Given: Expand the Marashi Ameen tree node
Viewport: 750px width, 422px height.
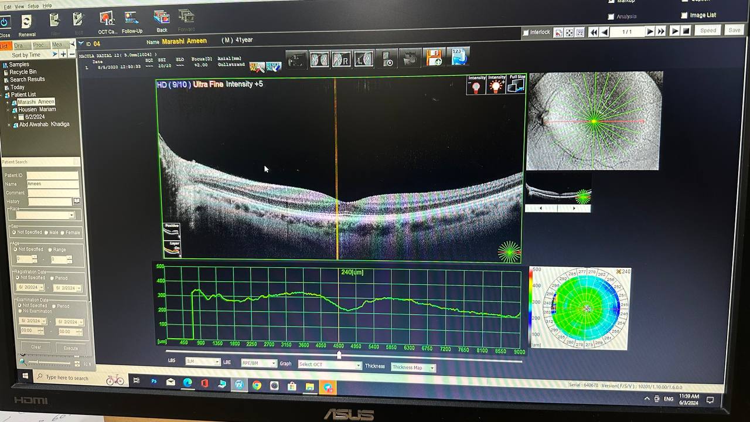Looking at the screenshot, I should 8,103.
